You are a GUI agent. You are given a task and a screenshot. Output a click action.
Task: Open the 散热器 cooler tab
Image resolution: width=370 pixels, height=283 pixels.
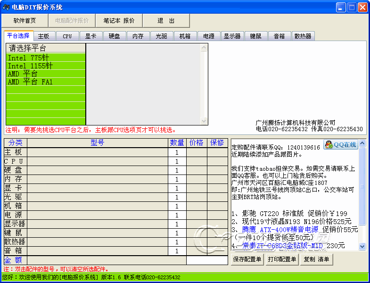coord(303,36)
